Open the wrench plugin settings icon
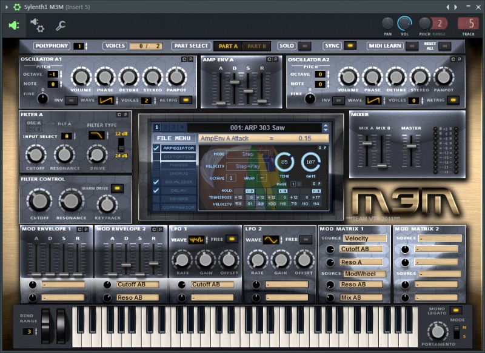The image size is (485, 353). click(61, 25)
